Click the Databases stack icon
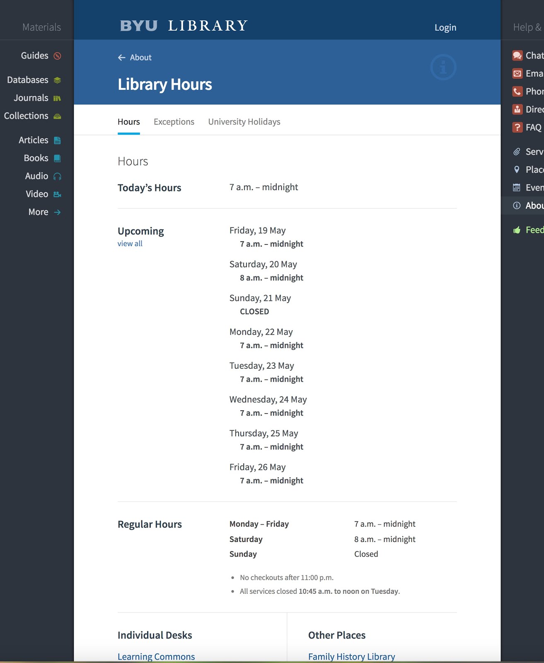Screen dimensions: 544x663 [58, 80]
